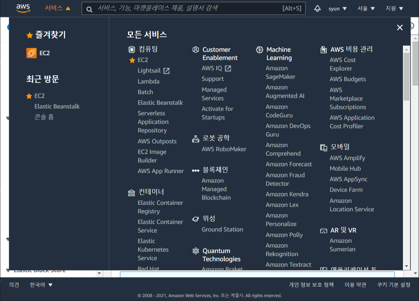This screenshot has height=301, width=419.
Task: Open Lambda service
Action: 149,81
